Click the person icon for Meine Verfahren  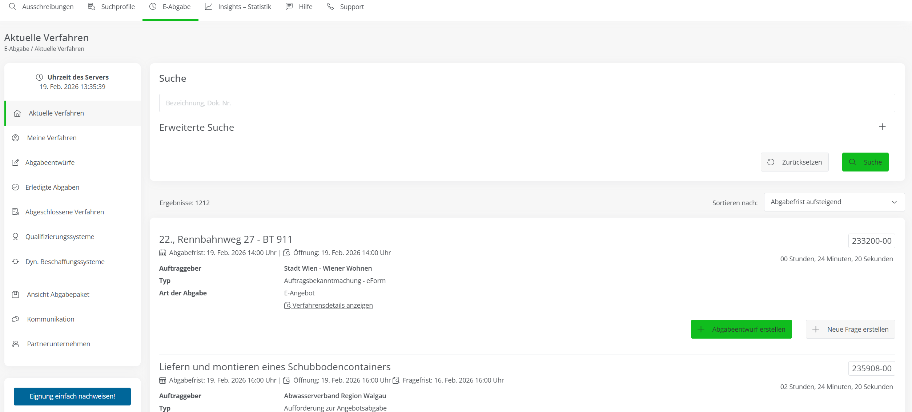click(16, 138)
